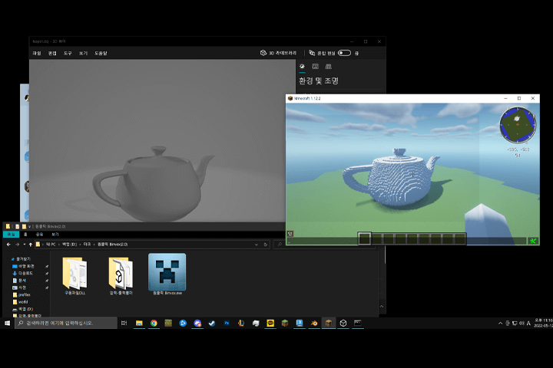
Task: Open the 공유 tab in File Explorer ribbon
Action: [x=39, y=234]
